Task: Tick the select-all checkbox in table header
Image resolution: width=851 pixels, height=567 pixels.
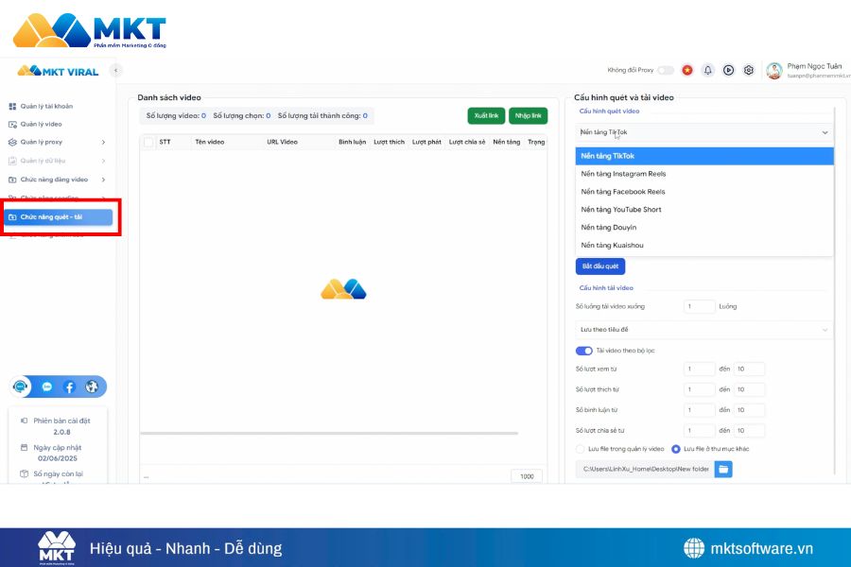Action: click(148, 143)
